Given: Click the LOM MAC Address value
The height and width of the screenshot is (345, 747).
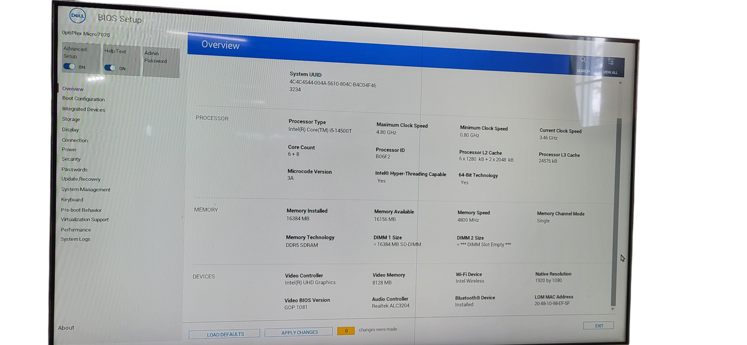Looking at the screenshot, I should tap(552, 304).
